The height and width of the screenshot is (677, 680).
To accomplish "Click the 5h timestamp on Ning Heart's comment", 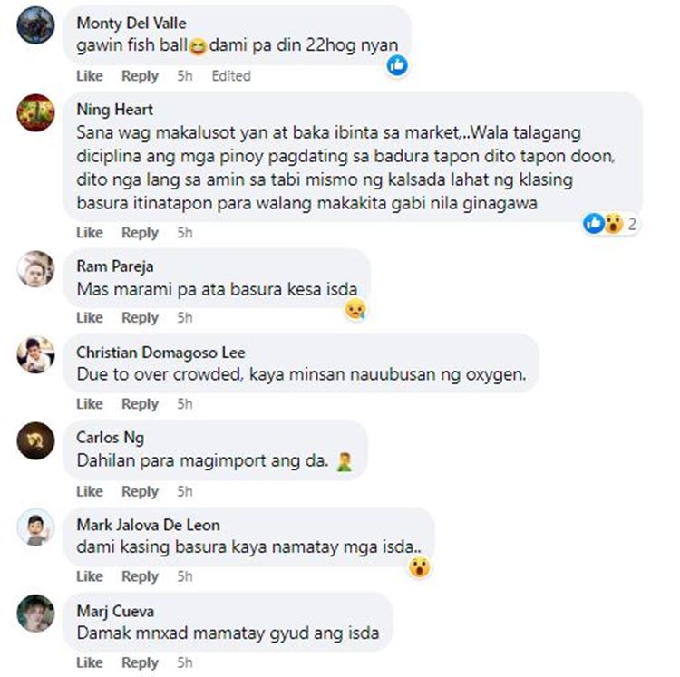I will [x=185, y=233].
